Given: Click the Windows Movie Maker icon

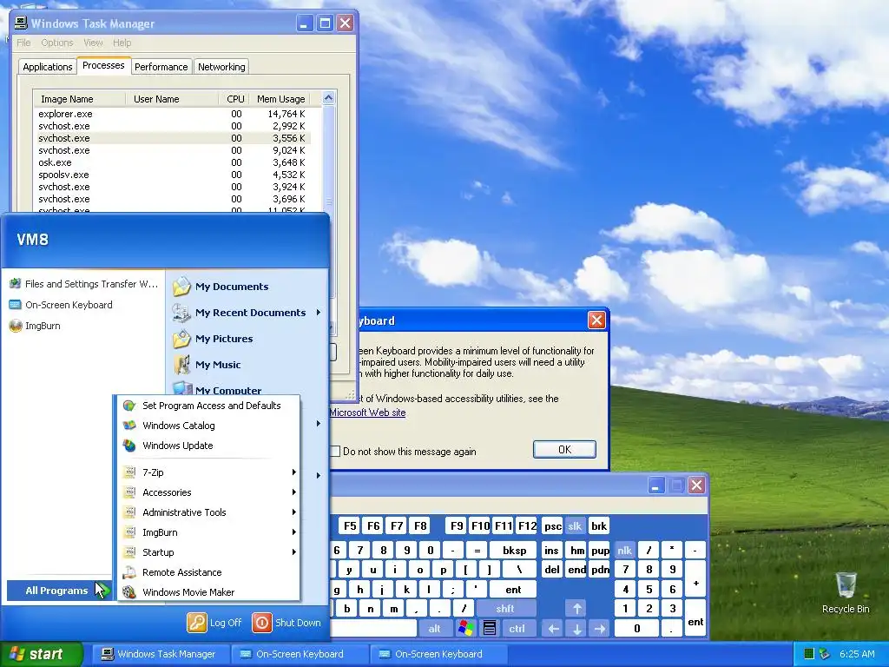Looking at the screenshot, I should 130,592.
